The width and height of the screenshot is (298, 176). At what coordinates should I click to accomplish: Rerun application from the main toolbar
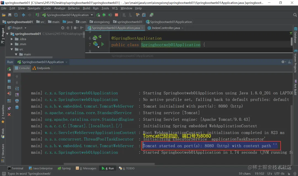coord(98,15)
